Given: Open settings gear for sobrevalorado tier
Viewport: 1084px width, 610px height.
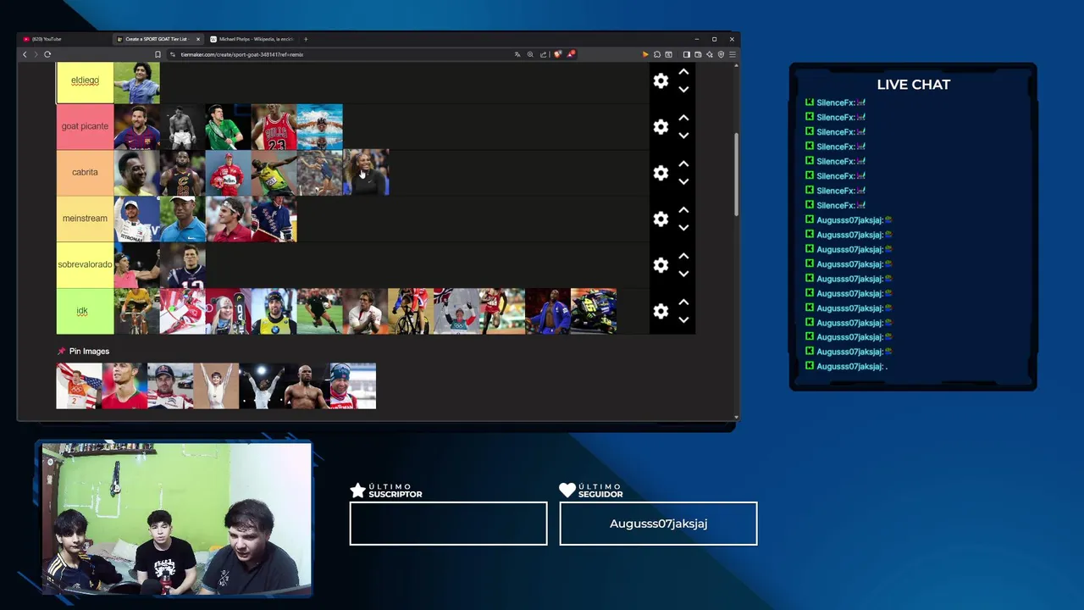Looking at the screenshot, I should (x=661, y=265).
